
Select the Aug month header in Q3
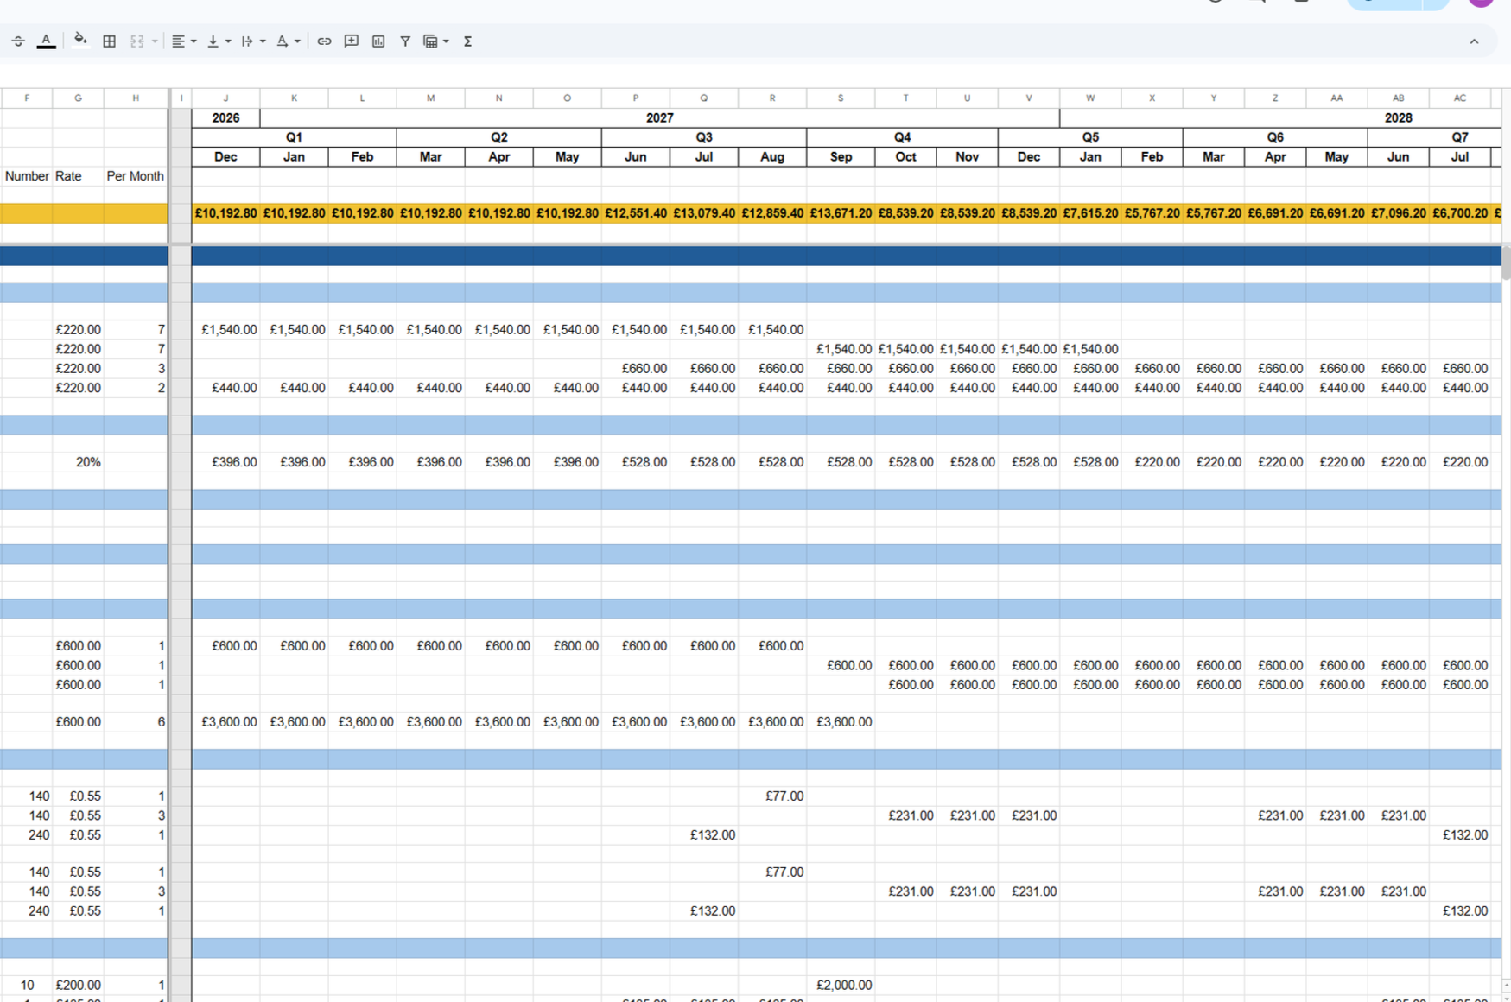tap(772, 157)
